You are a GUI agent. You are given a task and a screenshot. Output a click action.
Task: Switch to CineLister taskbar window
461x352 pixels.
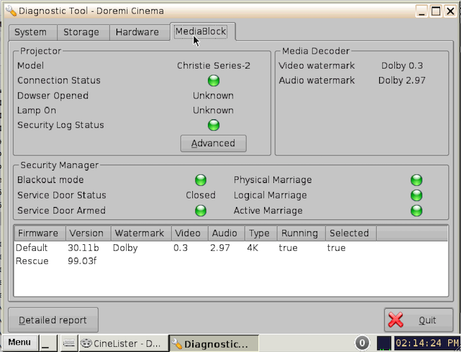tap(124, 343)
